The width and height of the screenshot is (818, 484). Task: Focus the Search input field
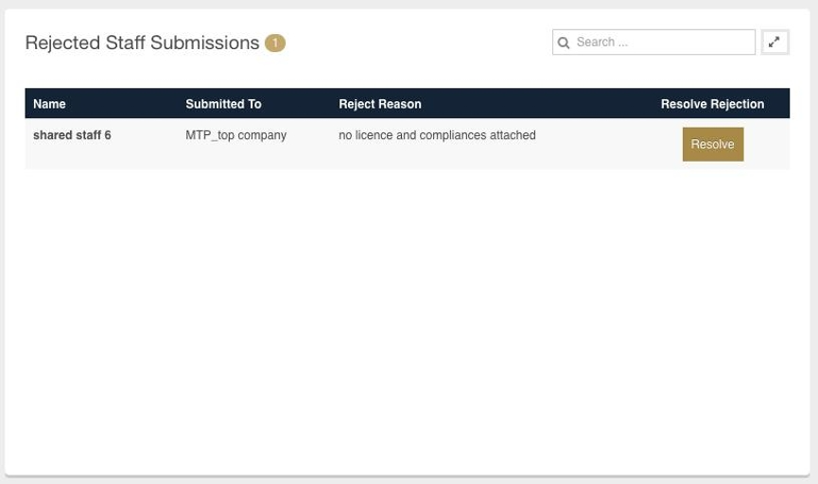(x=653, y=43)
